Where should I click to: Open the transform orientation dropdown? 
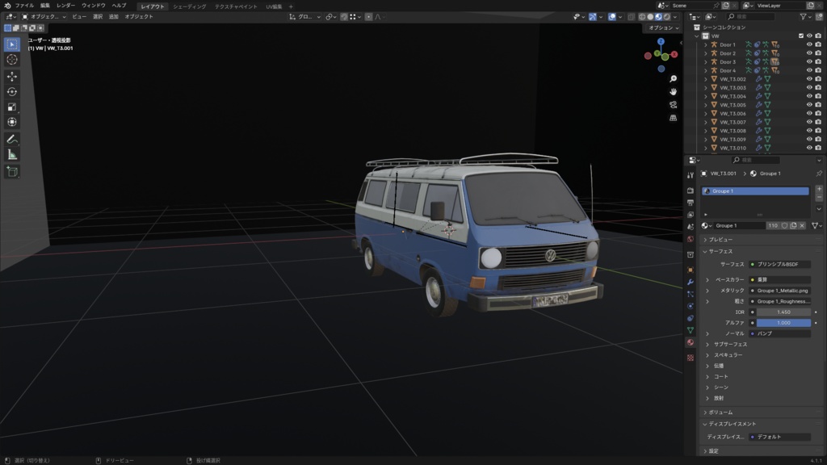pos(304,17)
